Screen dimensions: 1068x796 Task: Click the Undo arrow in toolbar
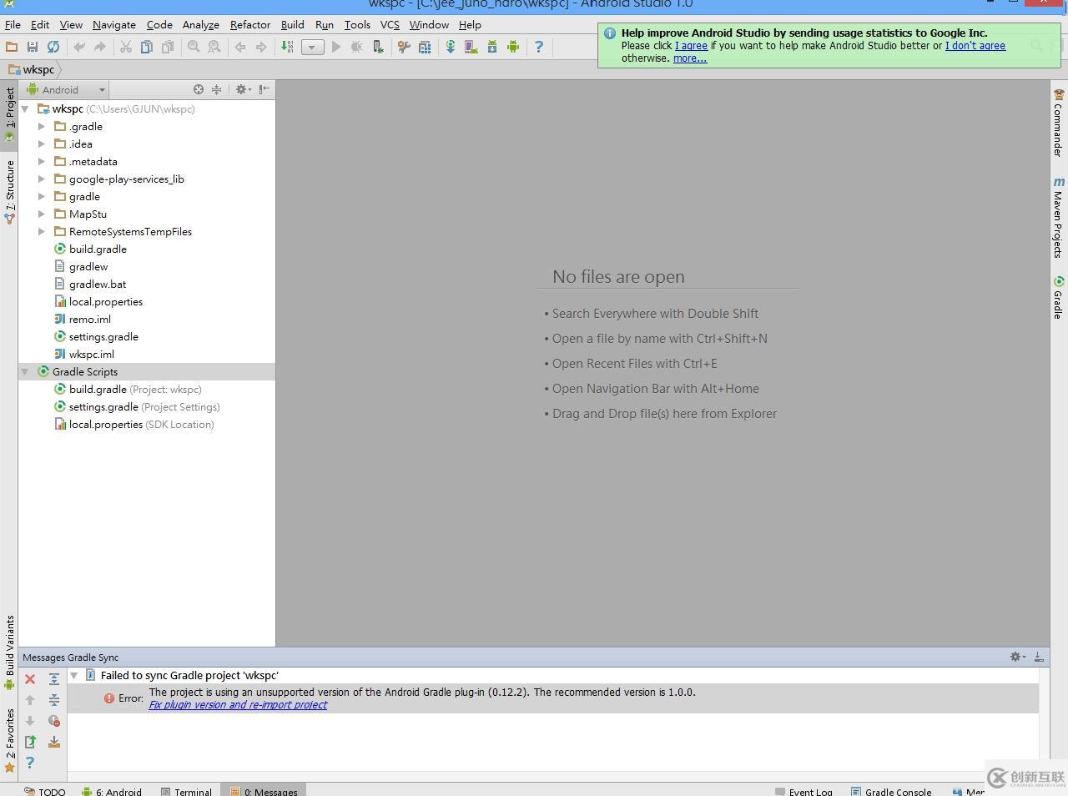(x=79, y=47)
